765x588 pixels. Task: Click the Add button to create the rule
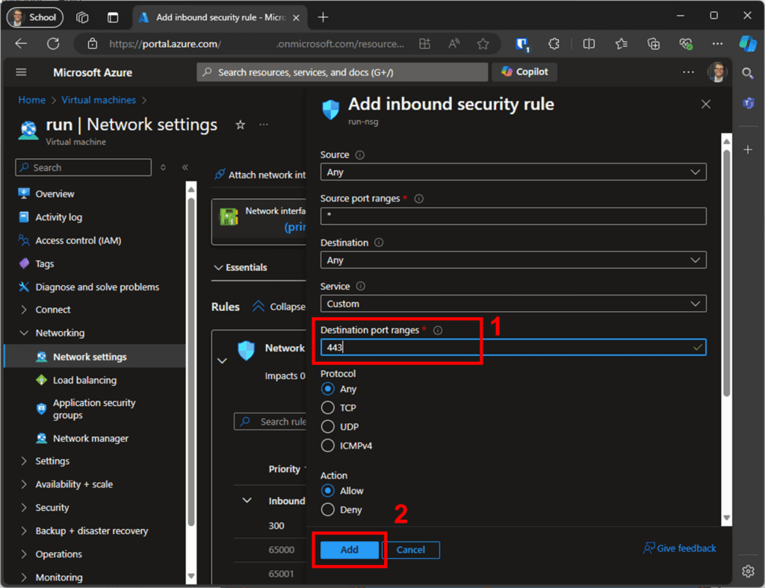click(x=348, y=549)
